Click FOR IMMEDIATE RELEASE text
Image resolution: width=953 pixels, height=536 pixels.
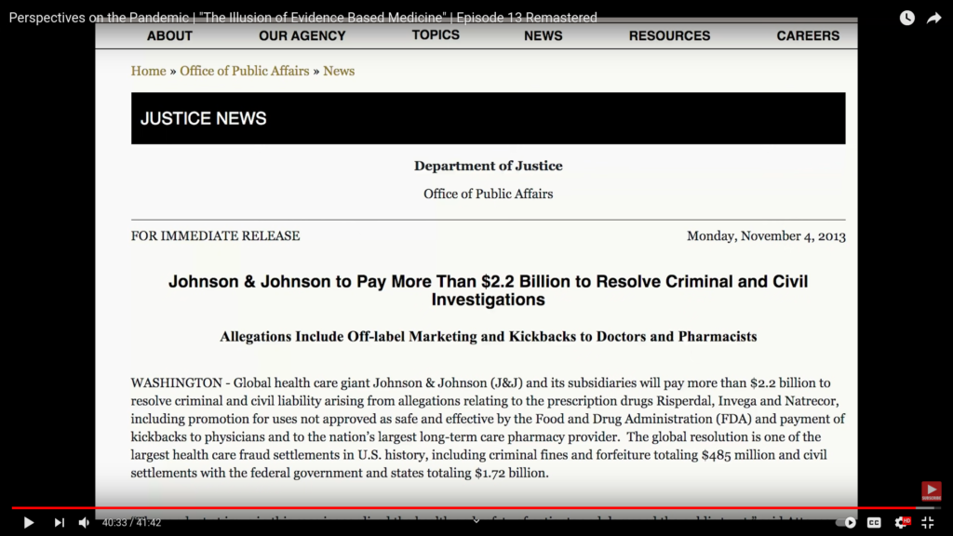[x=215, y=235]
